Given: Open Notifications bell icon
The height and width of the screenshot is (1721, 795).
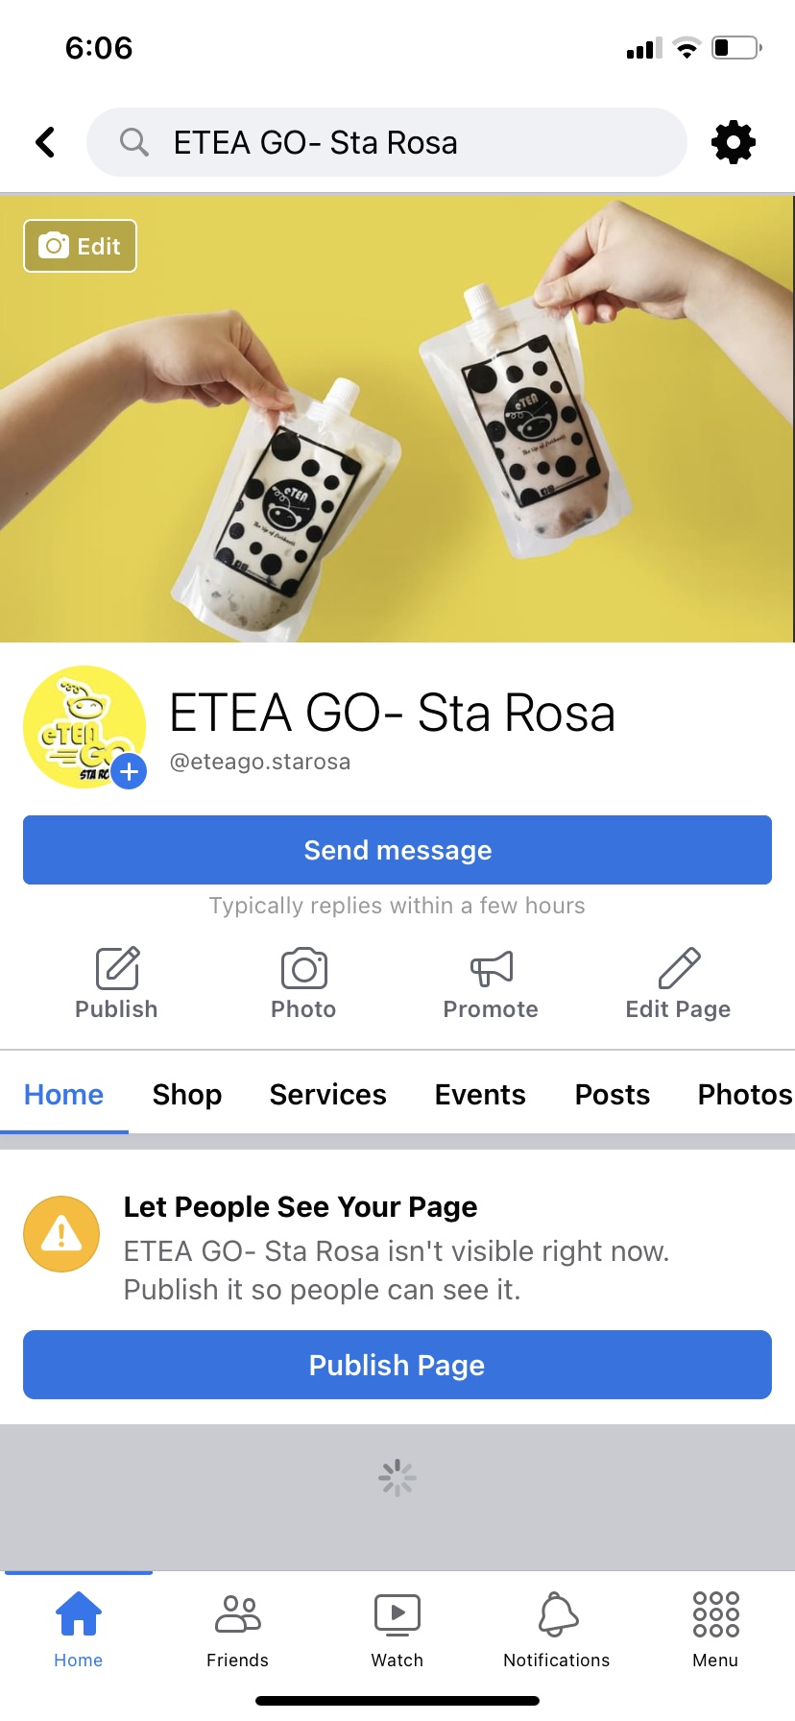Looking at the screenshot, I should [557, 1614].
